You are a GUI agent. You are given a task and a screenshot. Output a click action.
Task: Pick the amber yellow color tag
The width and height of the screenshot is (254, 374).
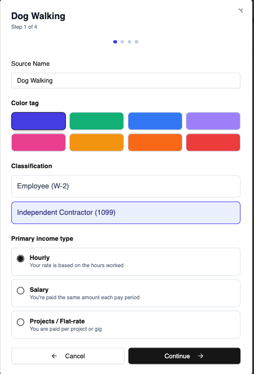[x=96, y=142]
